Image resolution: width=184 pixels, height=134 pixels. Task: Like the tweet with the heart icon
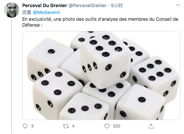107,126
